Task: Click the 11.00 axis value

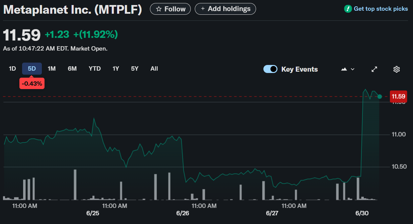Action: click(x=399, y=134)
